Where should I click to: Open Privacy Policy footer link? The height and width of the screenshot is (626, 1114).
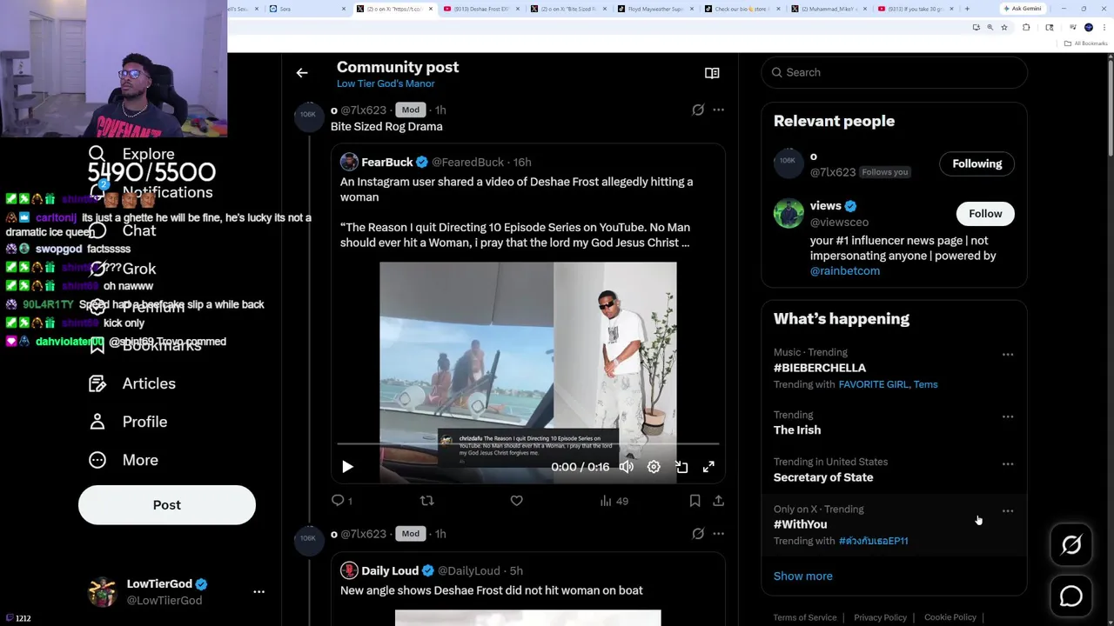(880, 617)
